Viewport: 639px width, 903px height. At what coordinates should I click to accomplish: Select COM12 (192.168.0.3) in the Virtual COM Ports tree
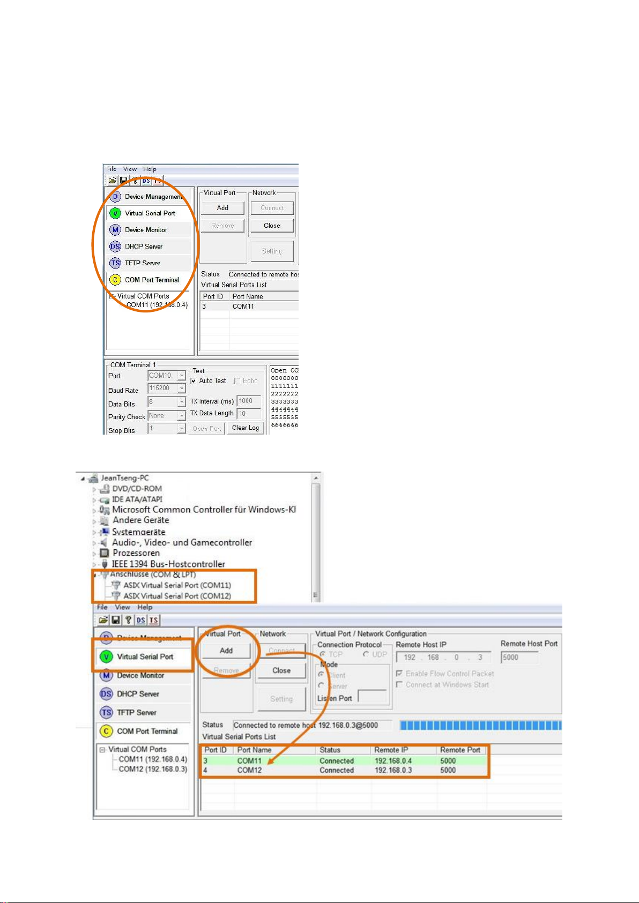153,769
